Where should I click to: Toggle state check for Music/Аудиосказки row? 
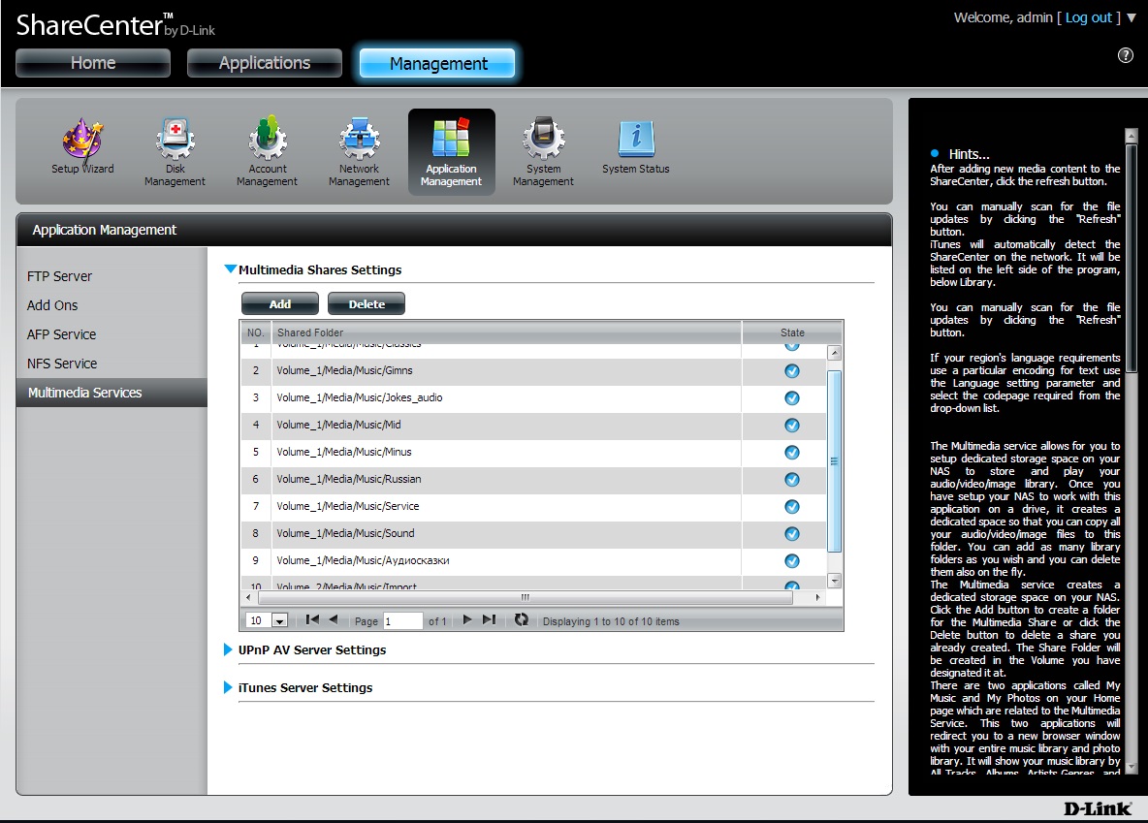pyautogui.click(x=791, y=561)
